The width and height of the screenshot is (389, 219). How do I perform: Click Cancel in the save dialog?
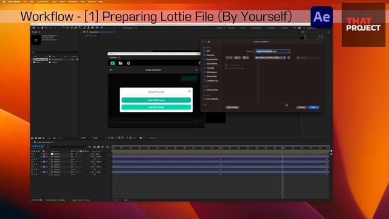301,107
